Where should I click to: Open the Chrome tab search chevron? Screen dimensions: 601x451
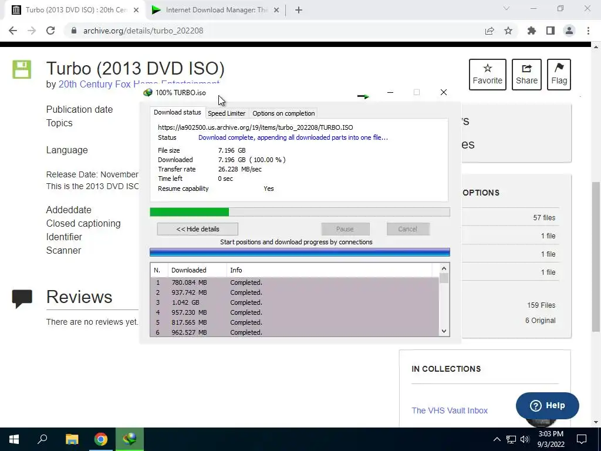pyautogui.click(x=507, y=8)
